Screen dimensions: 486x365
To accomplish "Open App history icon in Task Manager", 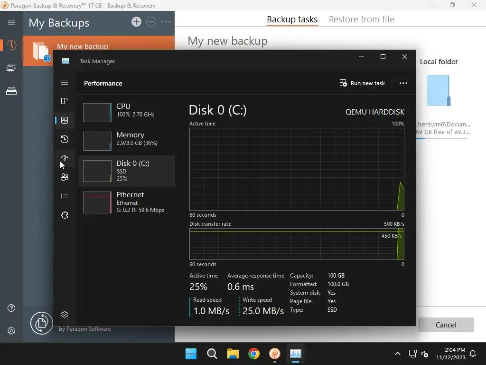I will [65, 139].
